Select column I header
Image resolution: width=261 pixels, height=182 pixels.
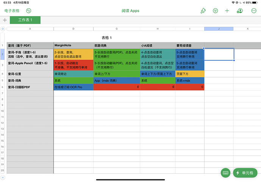190,29
